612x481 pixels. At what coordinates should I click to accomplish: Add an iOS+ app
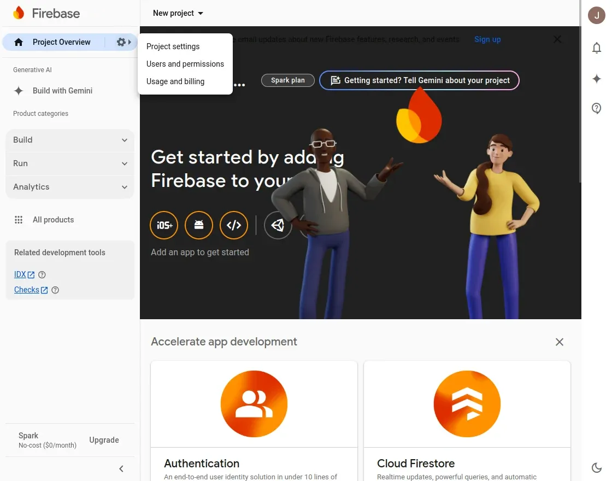coord(164,225)
